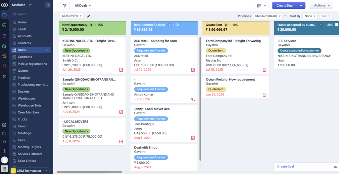Click the horizontal scrollbar at the bottom of the board

point(89,172)
